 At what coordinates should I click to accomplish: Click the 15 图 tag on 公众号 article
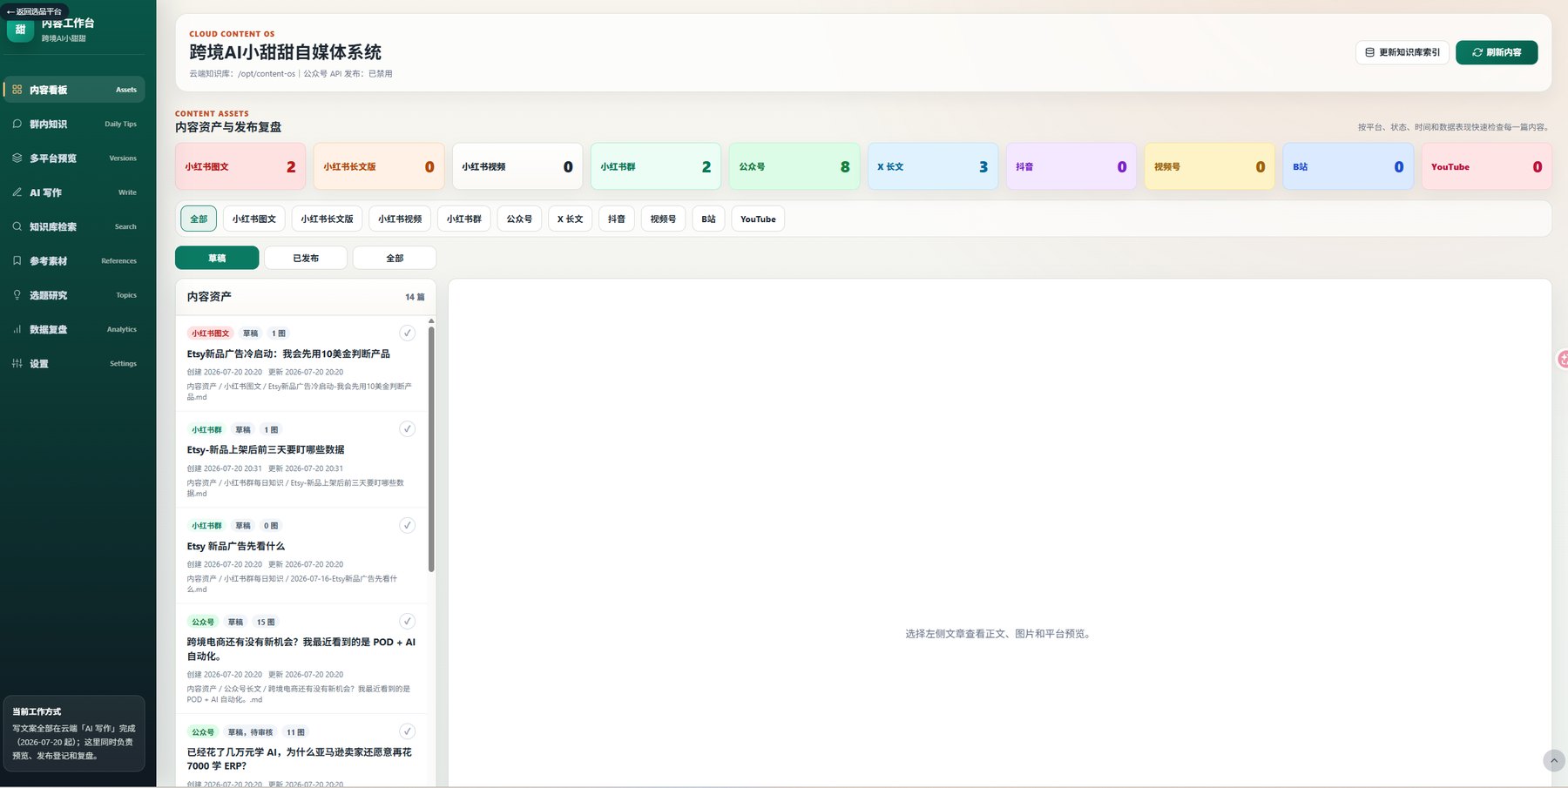coord(266,622)
